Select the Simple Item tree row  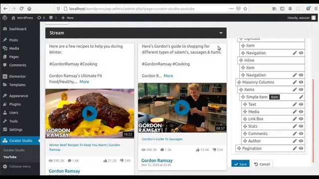(272, 97)
